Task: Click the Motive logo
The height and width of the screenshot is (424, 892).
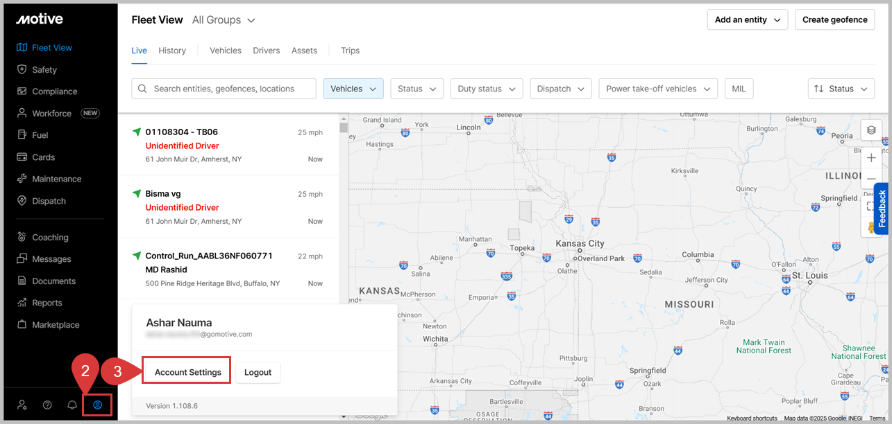Action: point(40,19)
